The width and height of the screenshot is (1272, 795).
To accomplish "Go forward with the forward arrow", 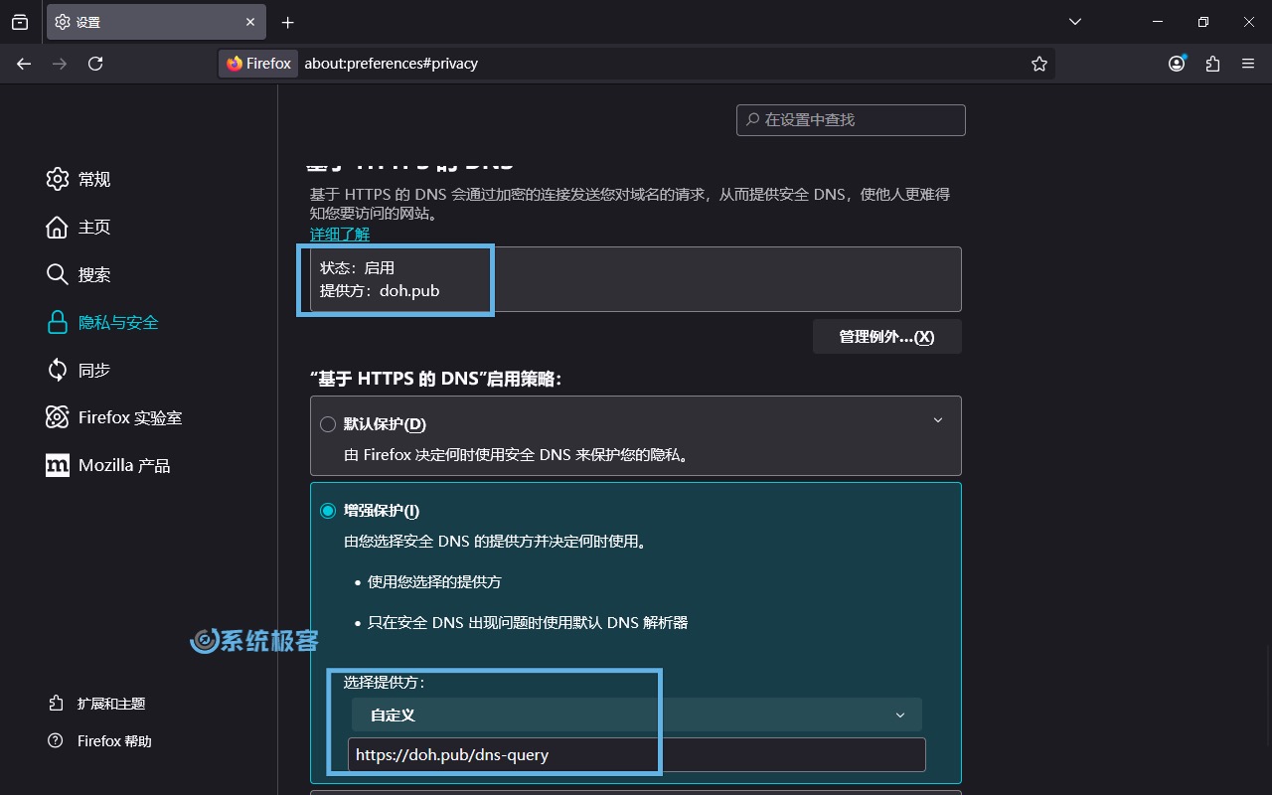I will pyautogui.click(x=60, y=64).
